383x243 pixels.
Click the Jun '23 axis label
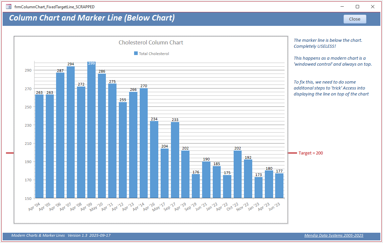[x=274, y=207]
